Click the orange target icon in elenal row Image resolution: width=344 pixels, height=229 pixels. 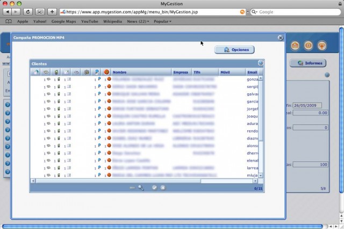point(109,160)
